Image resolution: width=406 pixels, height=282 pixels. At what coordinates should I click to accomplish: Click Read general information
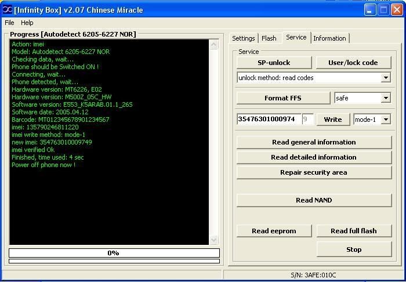click(314, 142)
